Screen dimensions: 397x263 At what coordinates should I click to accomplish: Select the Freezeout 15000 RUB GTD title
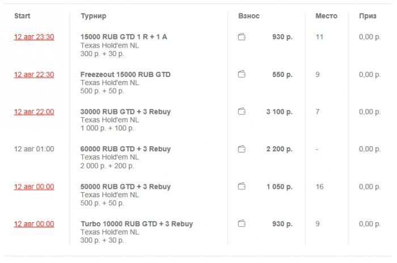tap(125, 74)
